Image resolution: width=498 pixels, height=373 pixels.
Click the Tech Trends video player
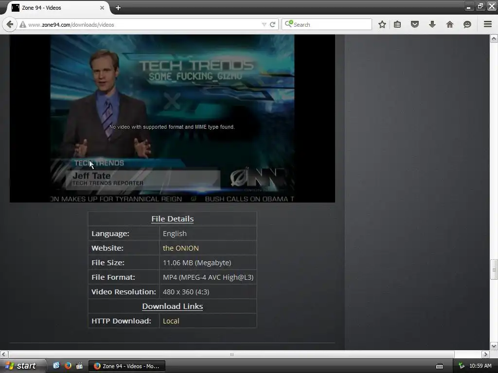172,119
